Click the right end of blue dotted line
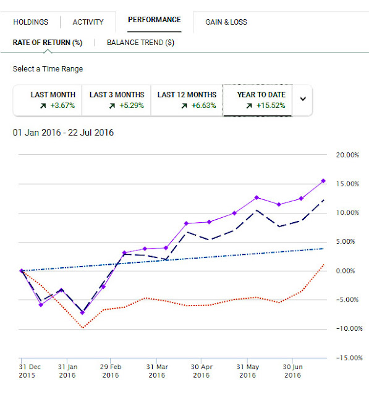This screenshot has width=369, height=395. tap(323, 249)
